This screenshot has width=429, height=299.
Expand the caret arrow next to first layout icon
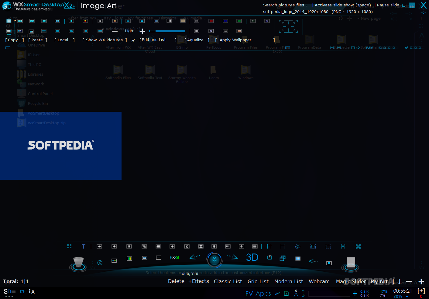(15, 21)
